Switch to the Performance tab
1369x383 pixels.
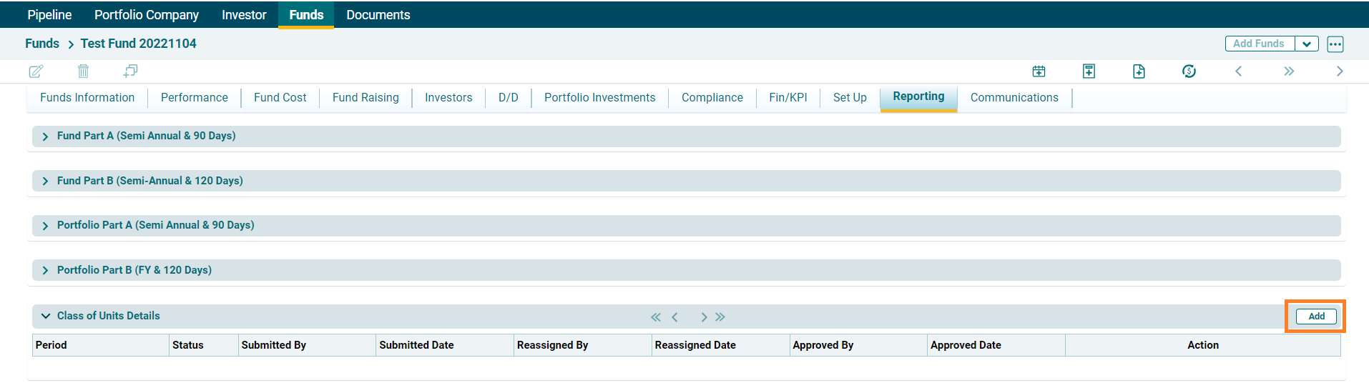194,98
